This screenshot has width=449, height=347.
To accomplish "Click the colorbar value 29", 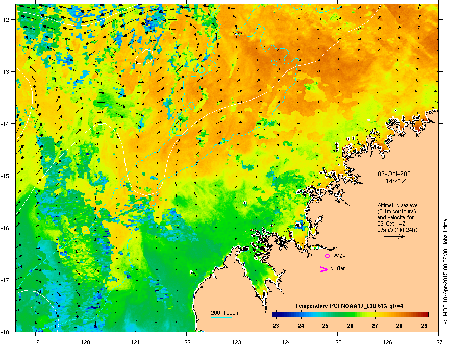I will (425, 326).
